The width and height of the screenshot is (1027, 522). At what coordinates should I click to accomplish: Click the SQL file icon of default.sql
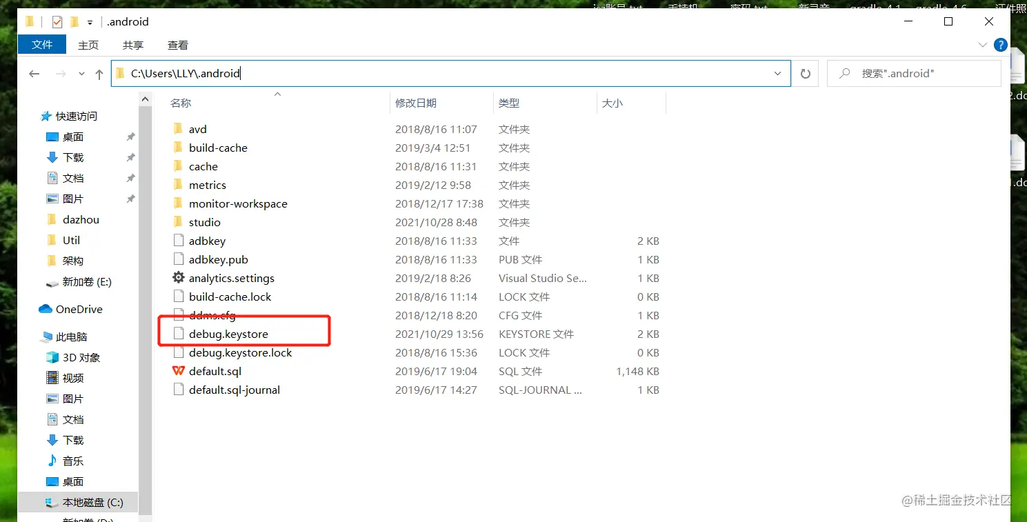(178, 371)
